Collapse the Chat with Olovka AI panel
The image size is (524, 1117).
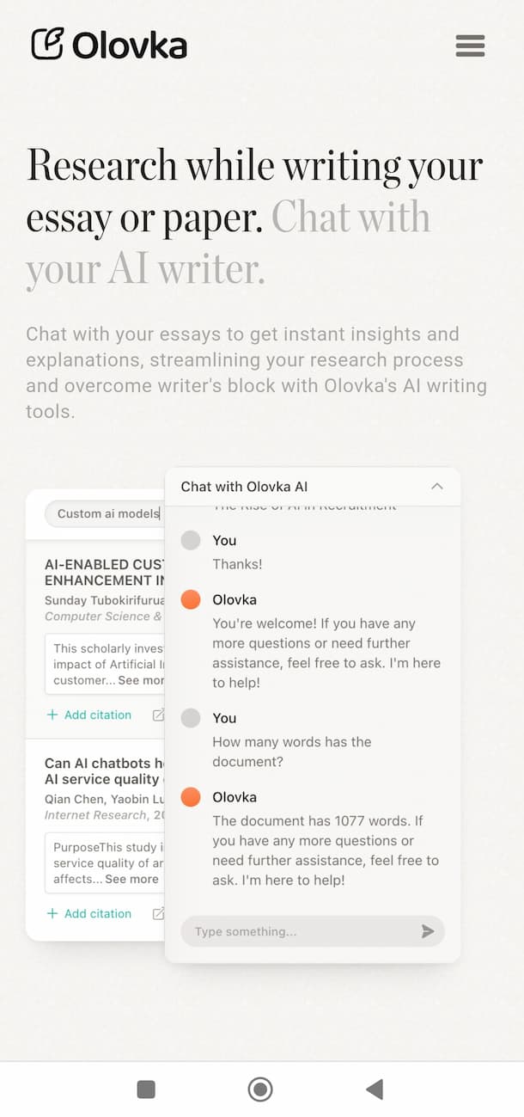point(437,485)
